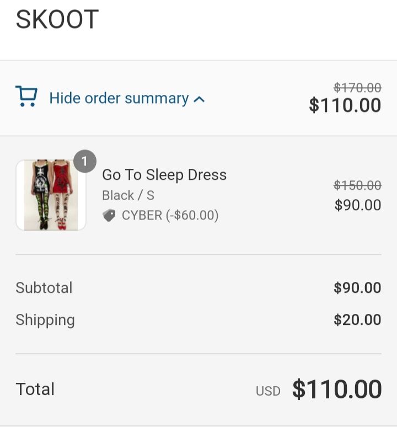The image size is (397, 427).
Task: Click the $20.00 shipping cost
Action: coord(357,320)
